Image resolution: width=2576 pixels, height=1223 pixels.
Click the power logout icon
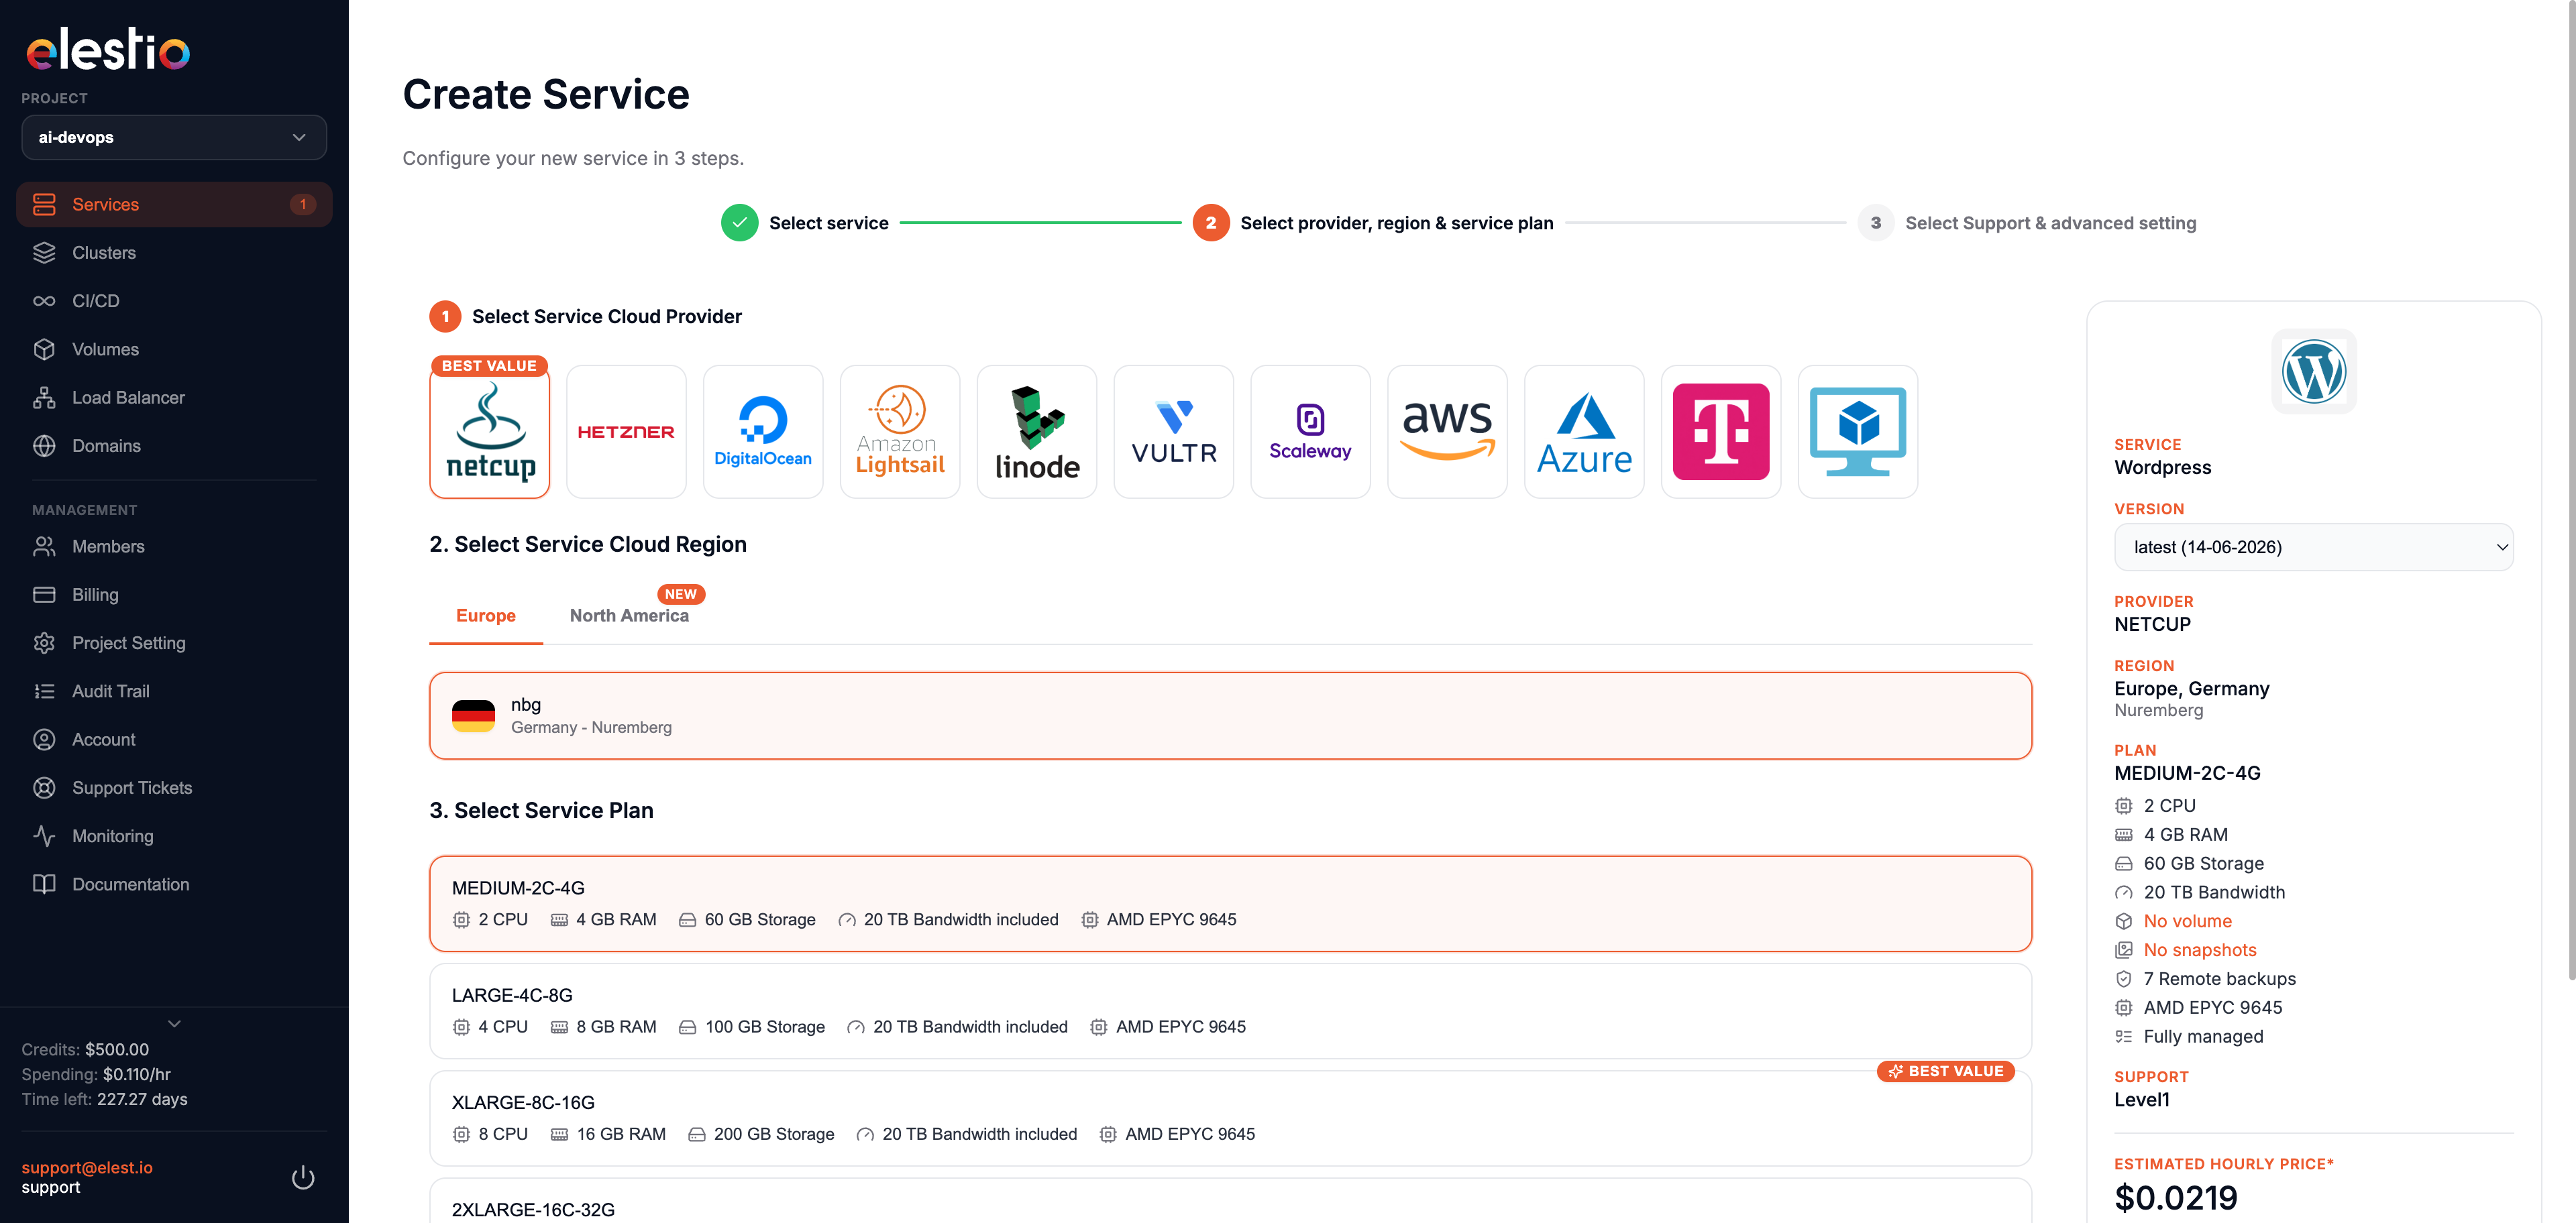click(x=303, y=1178)
